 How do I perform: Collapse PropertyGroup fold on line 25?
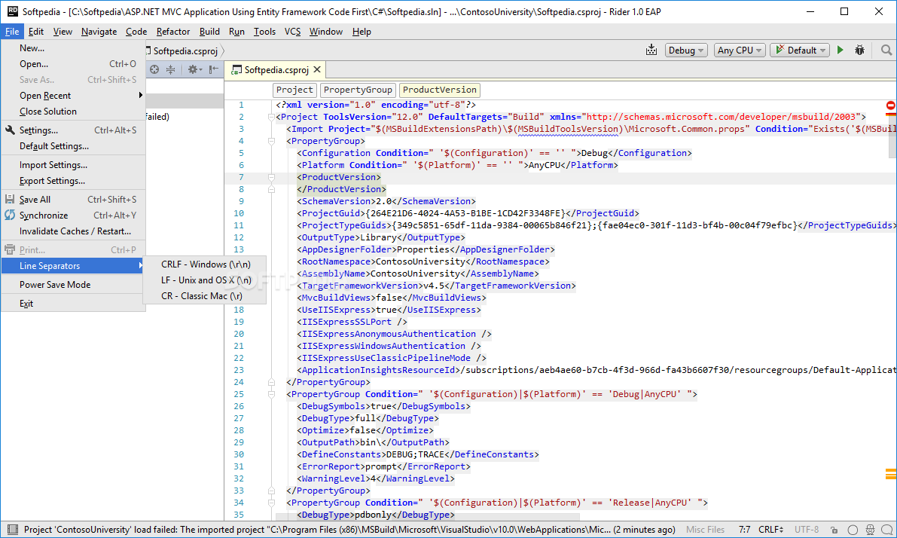click(271, 394)
